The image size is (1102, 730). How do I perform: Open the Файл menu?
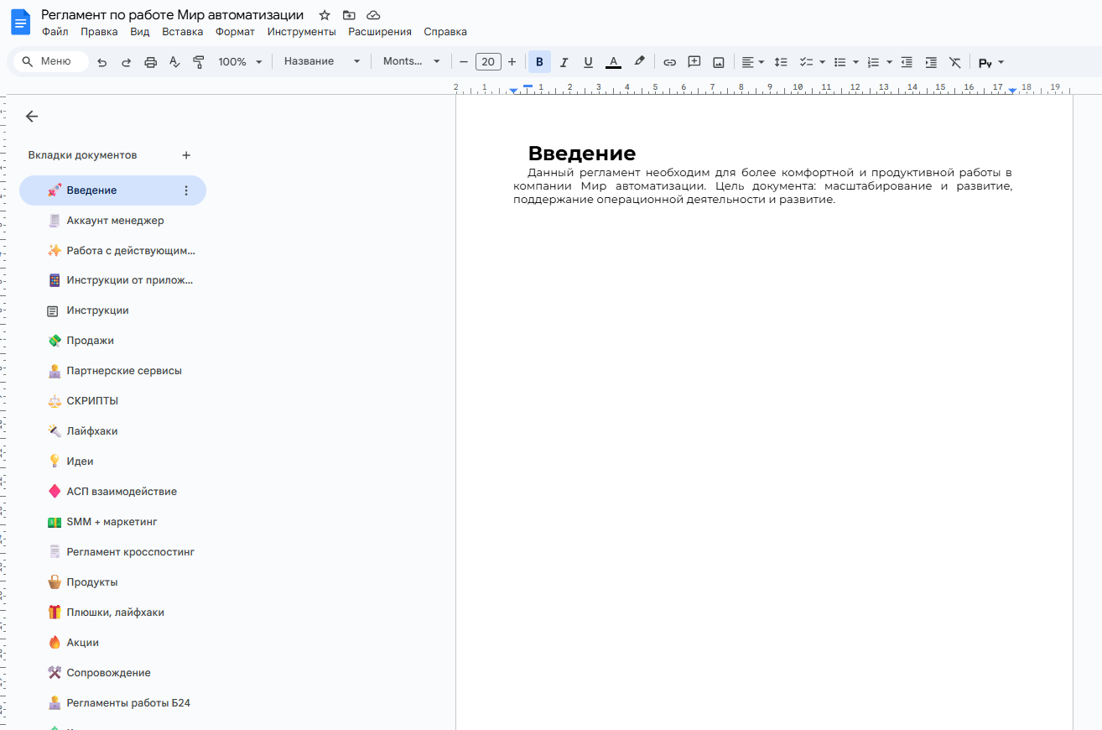[55, 32]
